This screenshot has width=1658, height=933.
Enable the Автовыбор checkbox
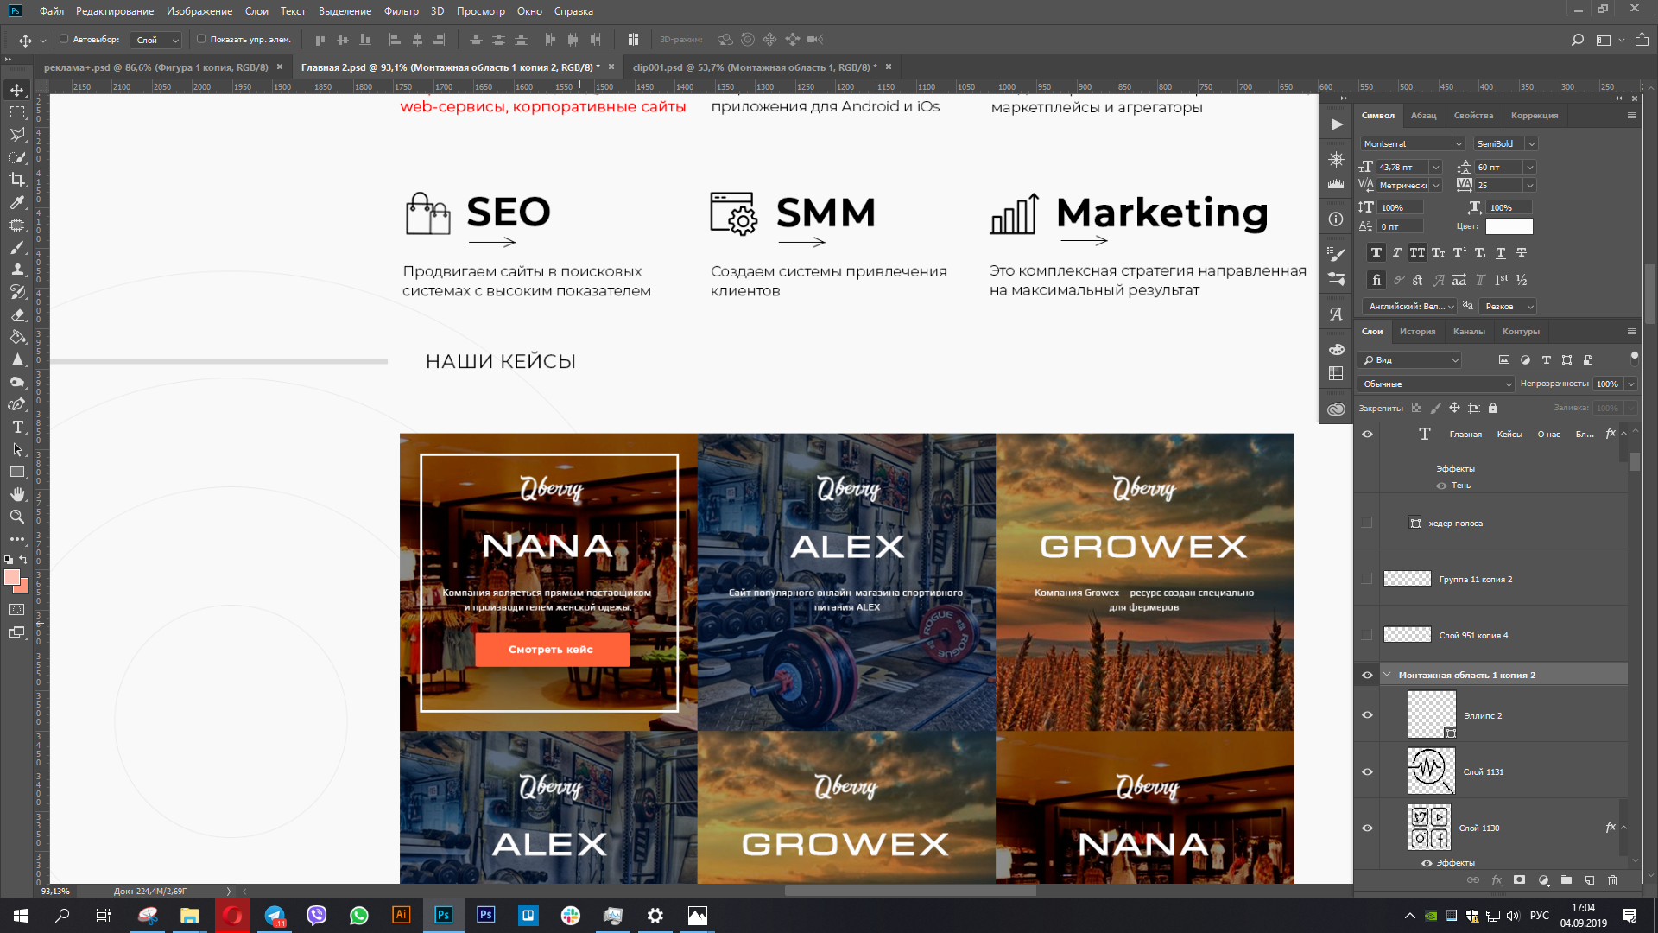[64, 39]
